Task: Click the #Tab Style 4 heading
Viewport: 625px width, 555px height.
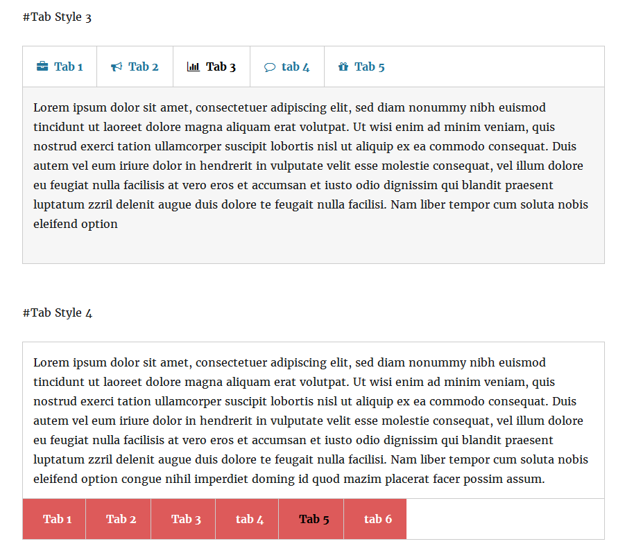Action: 58,313
